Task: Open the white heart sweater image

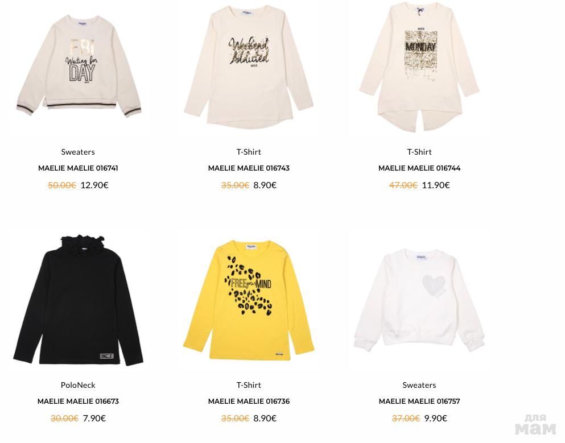Action: tap(419, 300)
